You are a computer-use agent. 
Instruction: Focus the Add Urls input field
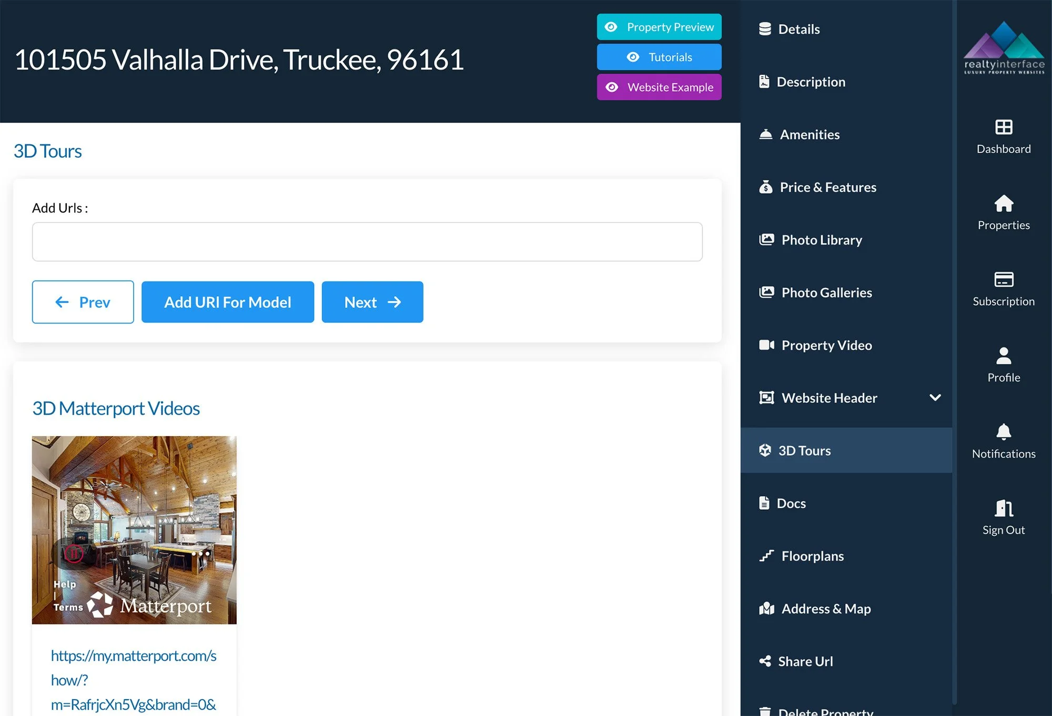coord(367,242)
